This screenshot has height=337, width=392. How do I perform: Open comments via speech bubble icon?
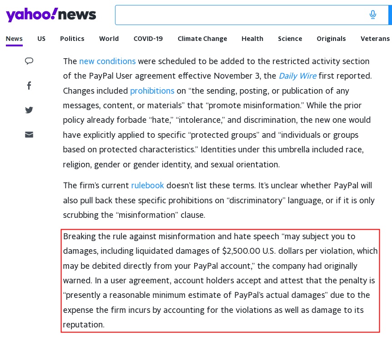[29, 61]
